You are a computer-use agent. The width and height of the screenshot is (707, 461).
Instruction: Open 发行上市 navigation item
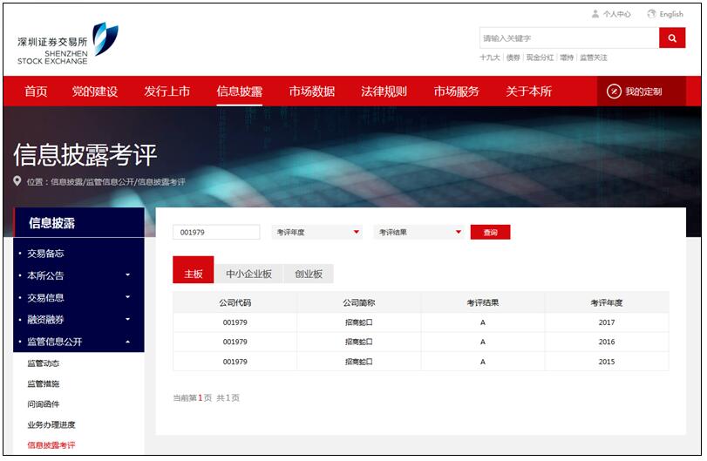click(x=167, y=92)
